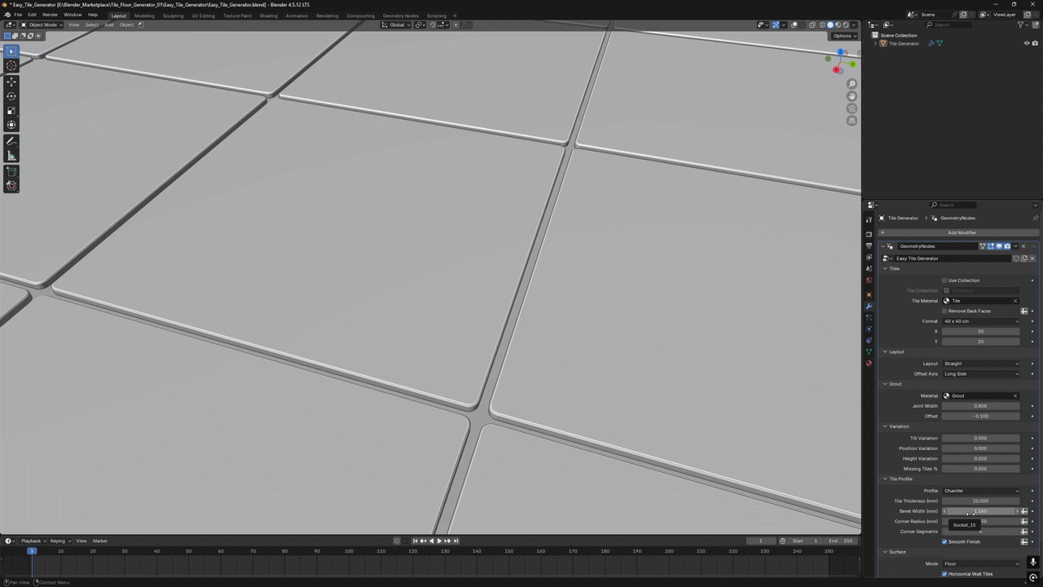Open the Material properties tab icon
This screenshot has height=587, width=1043.
point(869,364)
